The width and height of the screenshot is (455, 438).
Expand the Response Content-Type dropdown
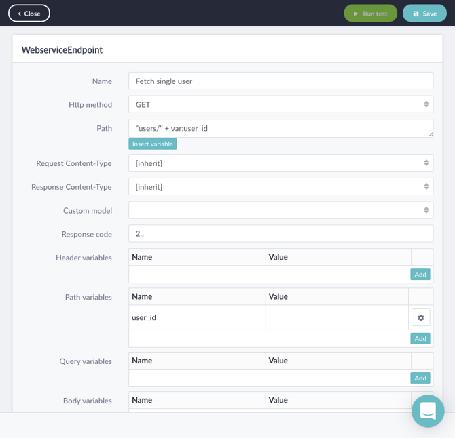(280, 186)
